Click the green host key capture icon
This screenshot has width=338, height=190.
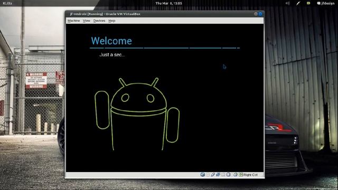[241, 175]
